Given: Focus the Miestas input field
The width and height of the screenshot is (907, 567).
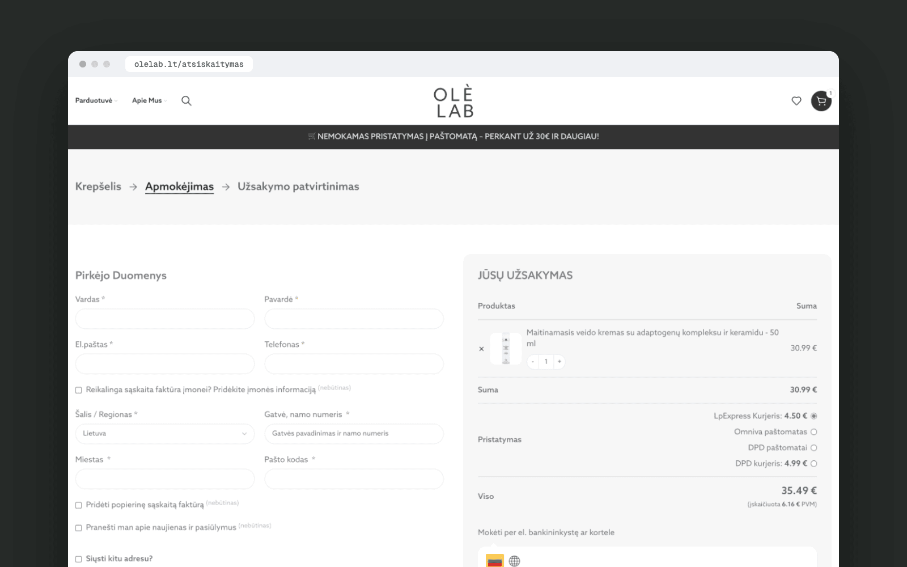Looking at the screenshot, I should pos(165,479).
